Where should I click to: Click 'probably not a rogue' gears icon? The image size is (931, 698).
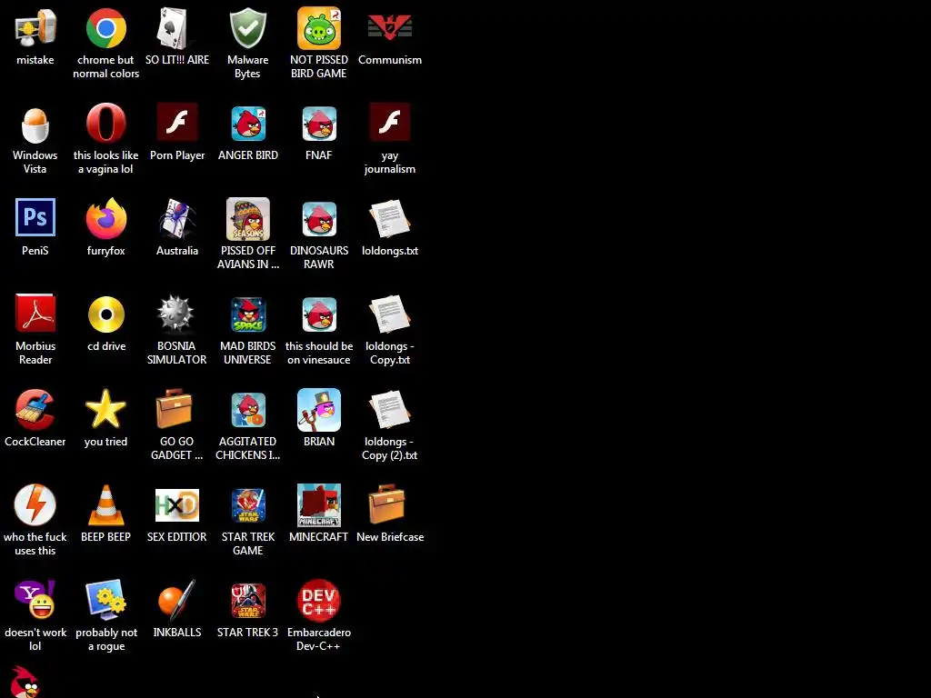pyautogui.click(x=105, y=600)
